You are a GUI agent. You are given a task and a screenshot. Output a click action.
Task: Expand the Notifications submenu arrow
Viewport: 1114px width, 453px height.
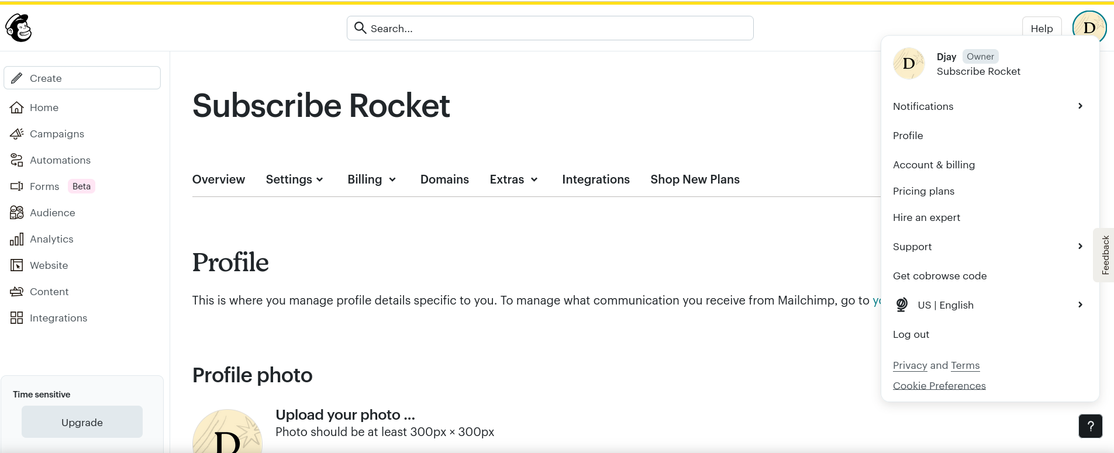click(1080, 106)
